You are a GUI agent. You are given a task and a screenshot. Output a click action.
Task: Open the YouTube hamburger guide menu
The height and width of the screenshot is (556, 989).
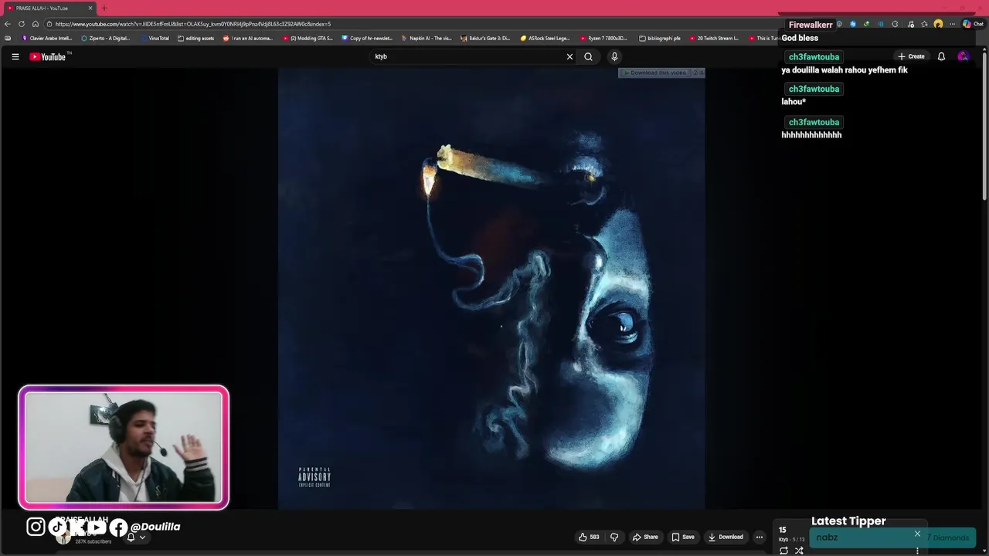[15, 56]
